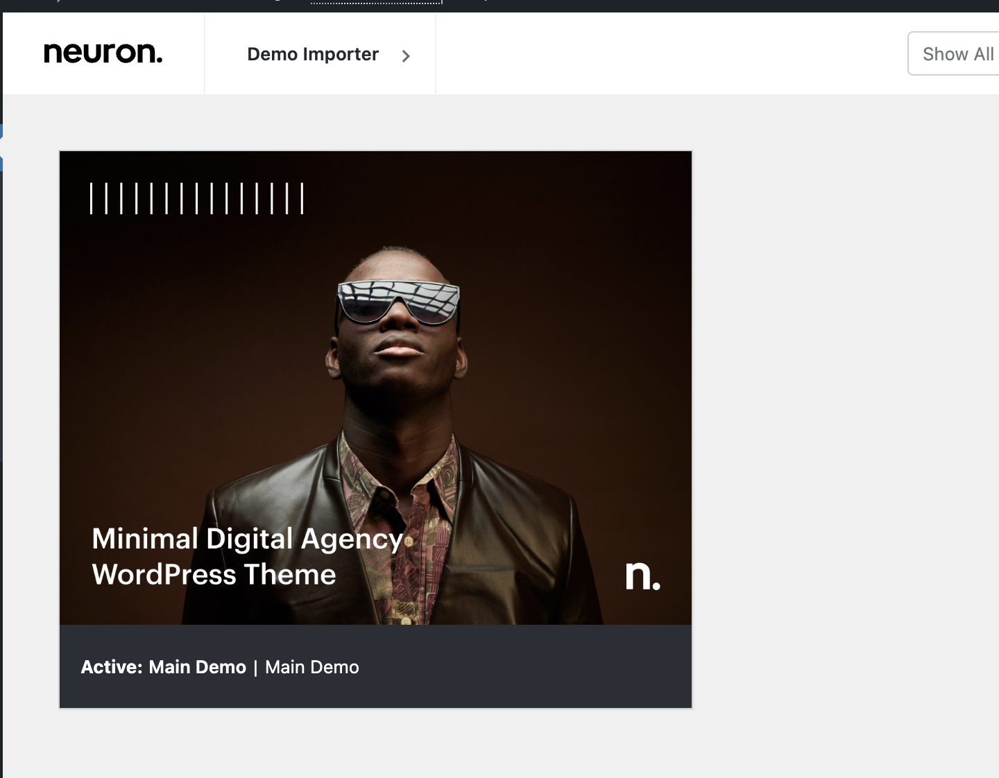Click the blue active marker on left sidebar
This screenshot has height=778, width=999.
[x=1, y=147]
